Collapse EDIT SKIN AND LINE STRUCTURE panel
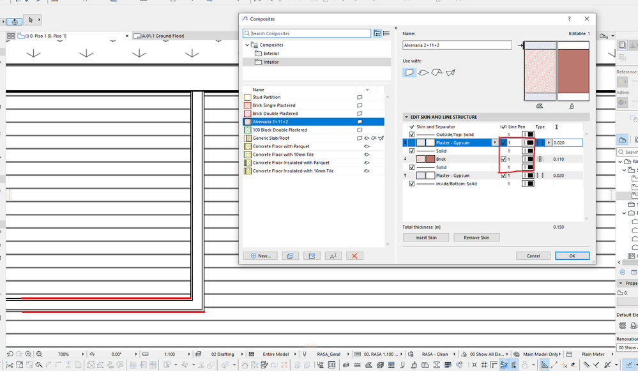This screenshot has height=371, width=638. [406, 117]
